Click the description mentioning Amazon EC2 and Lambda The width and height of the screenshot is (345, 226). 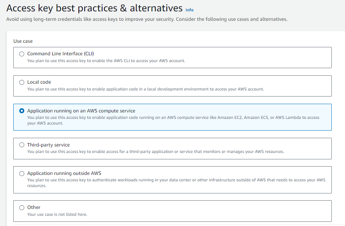coord(173,118)
